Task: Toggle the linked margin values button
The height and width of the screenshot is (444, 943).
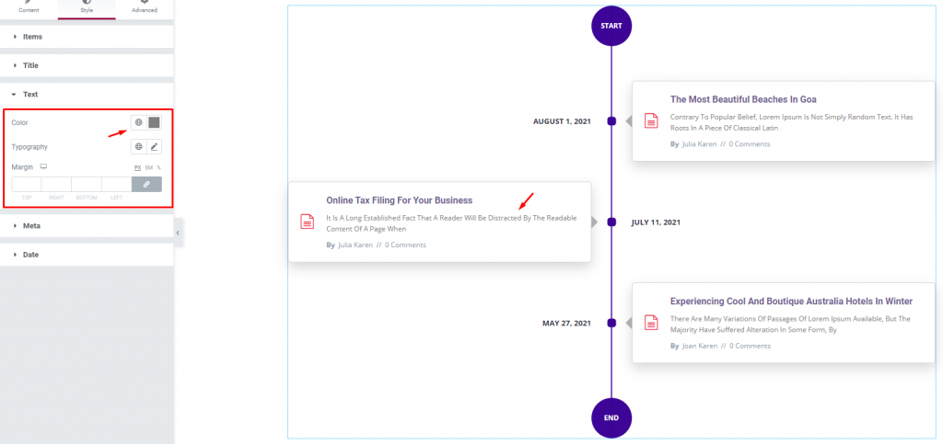Action: pos(146,184)
